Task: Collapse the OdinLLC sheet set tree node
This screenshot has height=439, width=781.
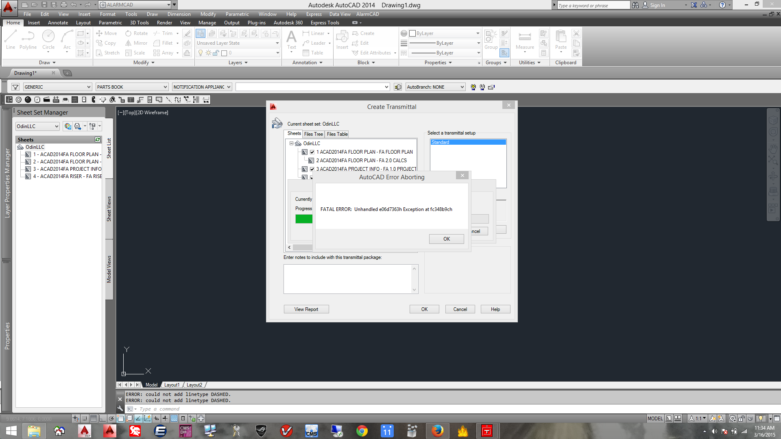Action: click(291, 143)
